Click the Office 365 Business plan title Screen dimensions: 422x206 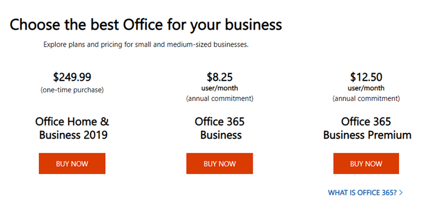(219, 128)
